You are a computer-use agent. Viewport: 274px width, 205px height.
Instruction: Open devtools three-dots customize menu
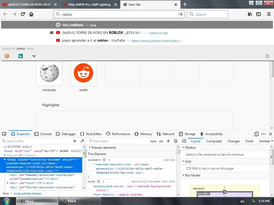pyautogui.click(x=264, y=134)
